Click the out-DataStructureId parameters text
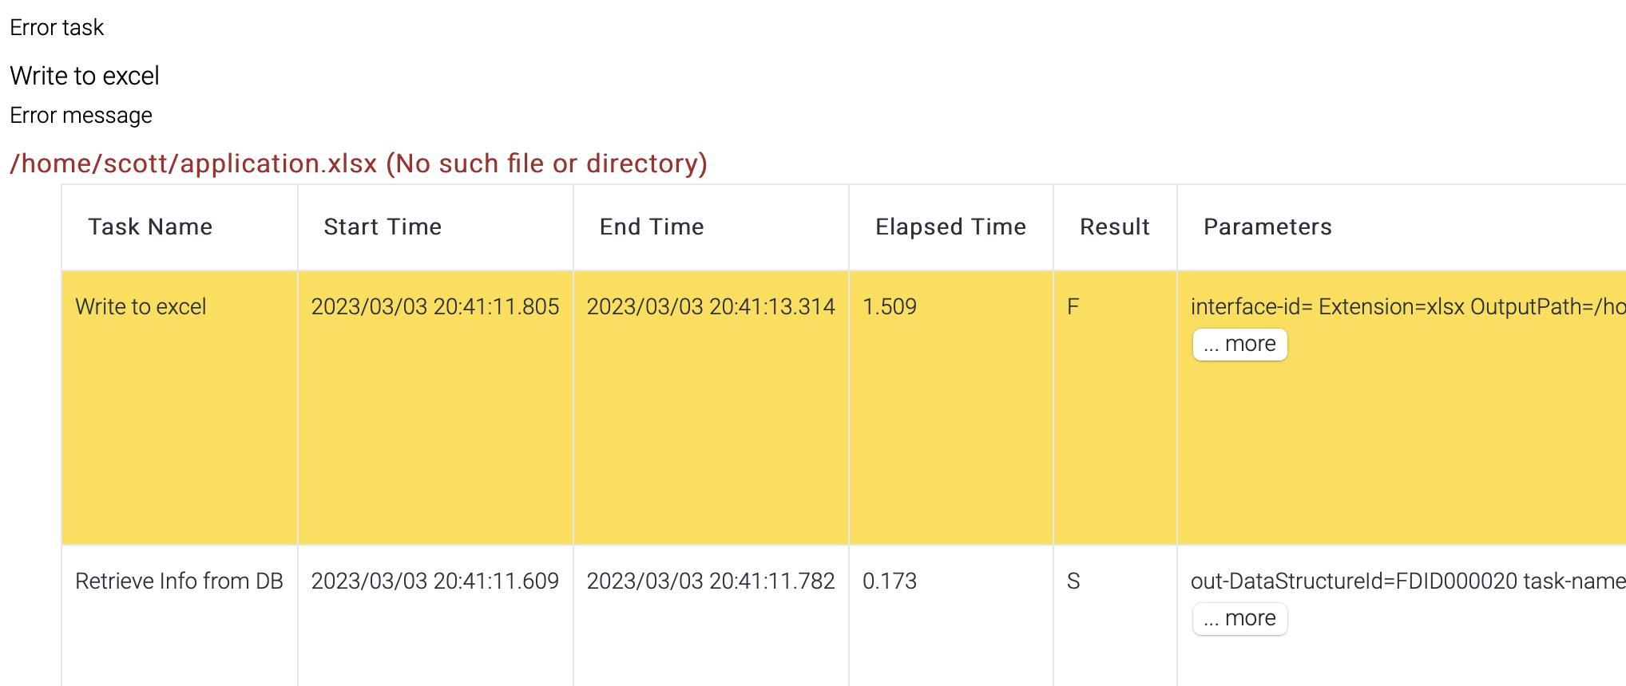The image size is (1626, 686). coord(1406,582)
